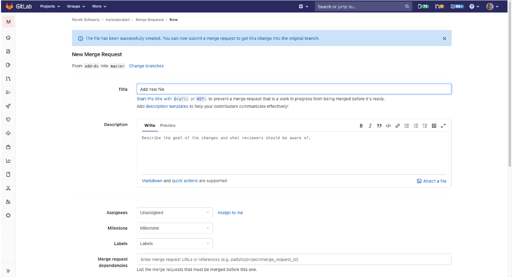Click the Search or jump to field

tap(363, 6)
